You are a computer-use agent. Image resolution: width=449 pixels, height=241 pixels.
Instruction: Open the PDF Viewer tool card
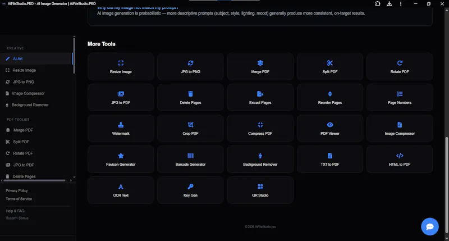coord(330,129)
